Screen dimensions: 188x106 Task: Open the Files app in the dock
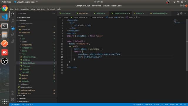pyautogui.click(x=5, y=35)
